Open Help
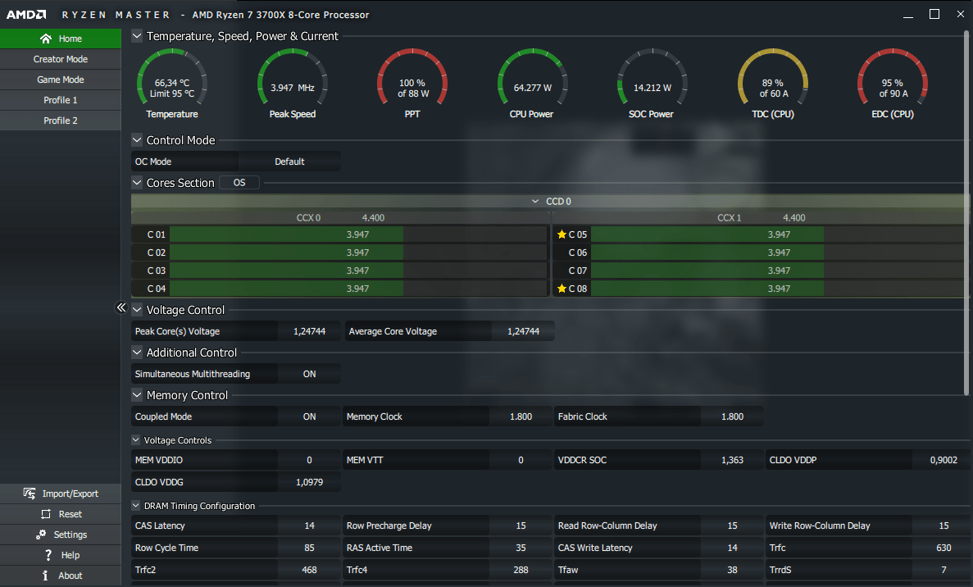The height and width of the screenshot is (587, 973). pyautogui.click(x=60, y=555)
